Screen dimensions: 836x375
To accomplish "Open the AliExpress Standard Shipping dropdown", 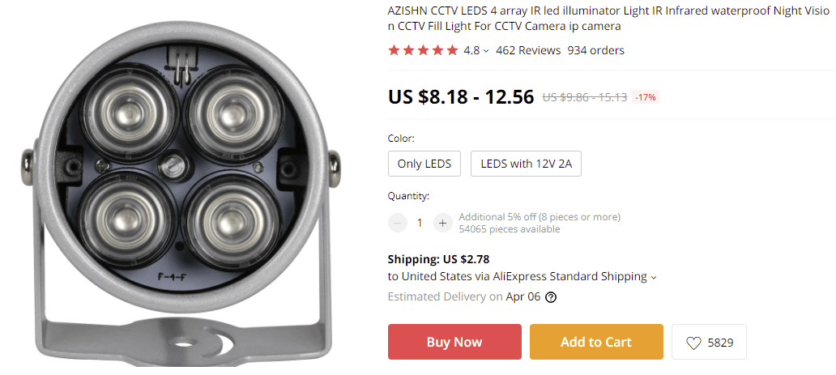I will pyautogui.click(x=654, y=277).
